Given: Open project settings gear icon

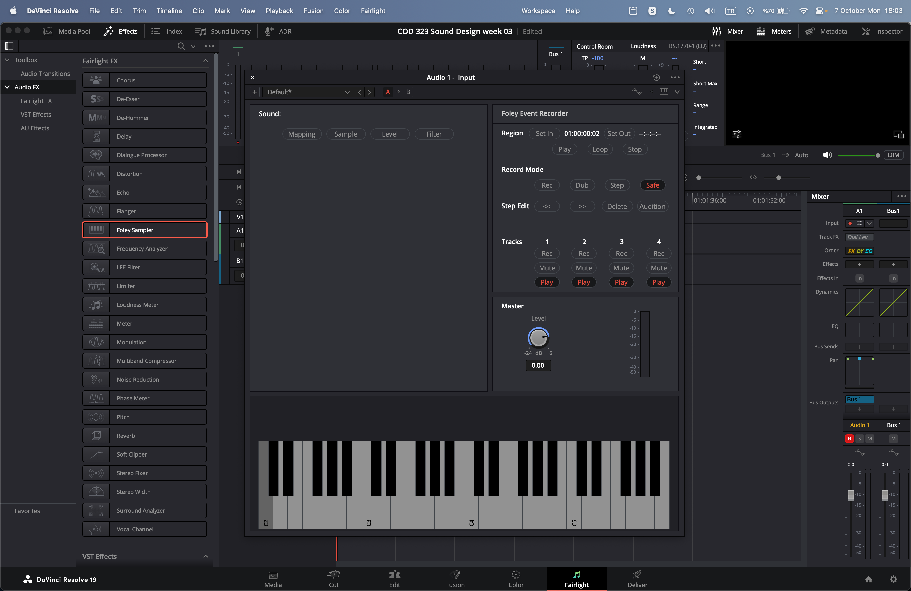Looking at the screenshot, I should [x=893, y=579].
